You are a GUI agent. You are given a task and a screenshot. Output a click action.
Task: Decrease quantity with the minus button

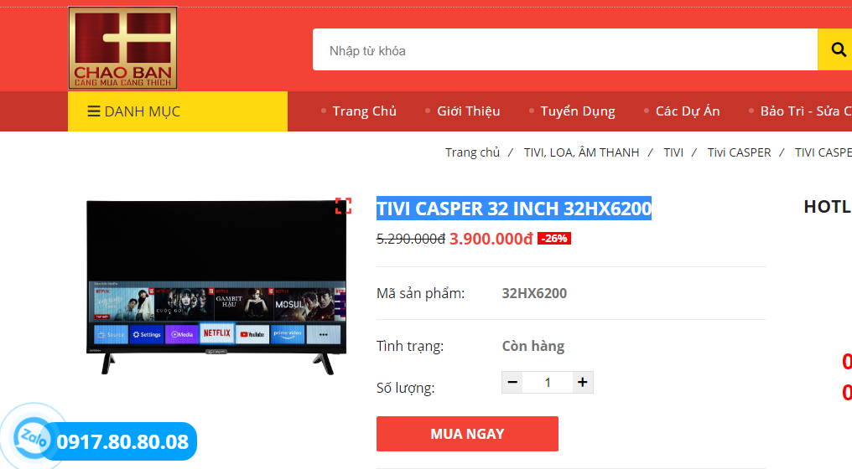point(512,383)
